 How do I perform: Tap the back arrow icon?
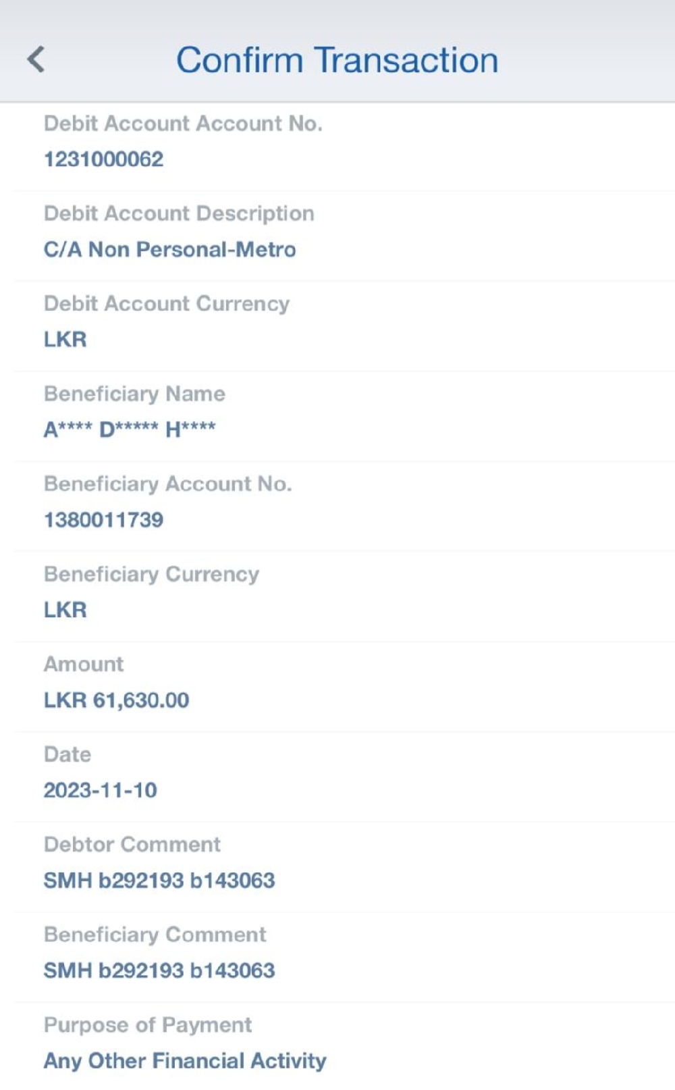click(36, 59)
